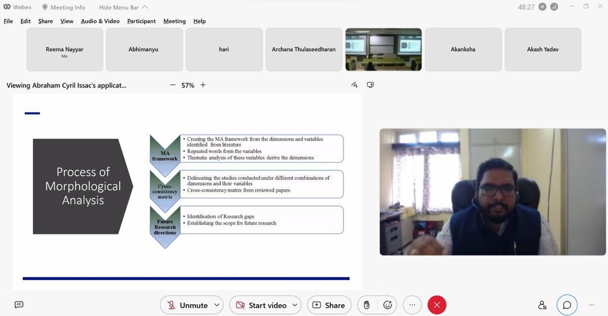
Task: Expand video options arrow beside Start video
Action: [295, 305]
